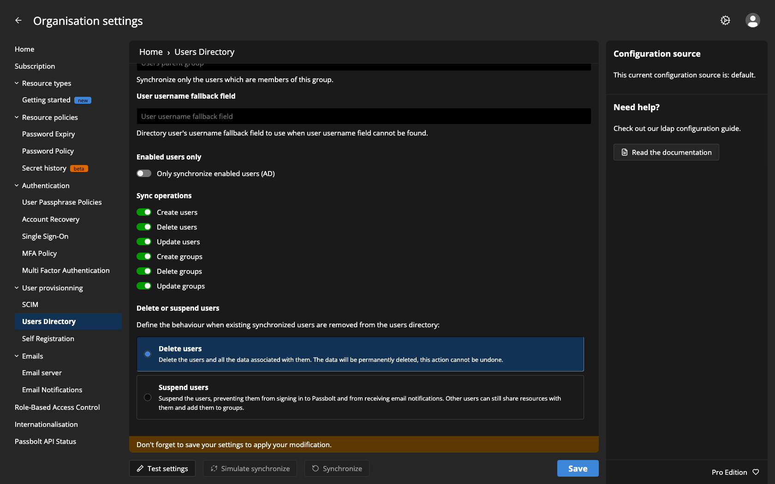Select the Delete users radio option
This screenshot has height=484, width=775.
pos(148,354)
